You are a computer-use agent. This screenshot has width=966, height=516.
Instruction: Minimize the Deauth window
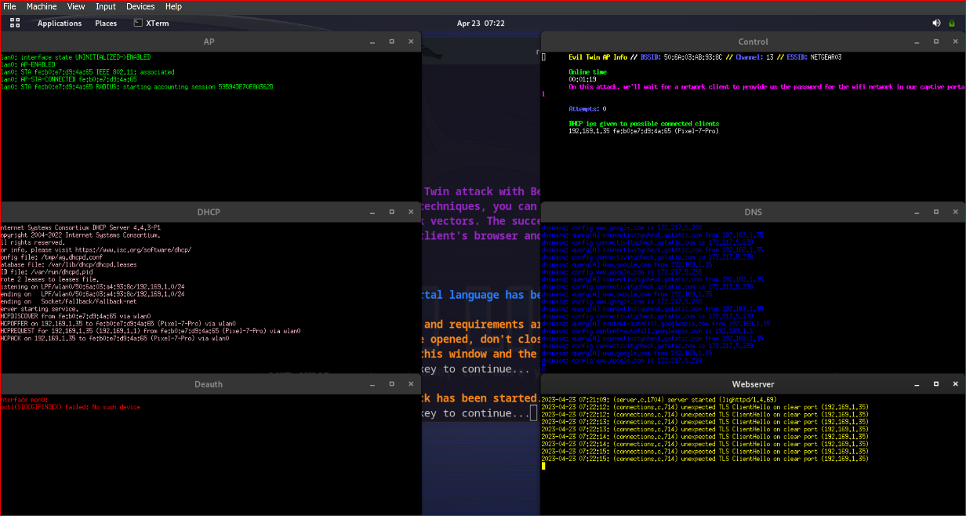click(x=374, y=384)
